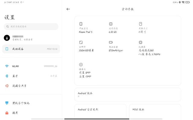The image size is (193, 120).
Task: Click the 设置 heading
Action: (9, 17)
